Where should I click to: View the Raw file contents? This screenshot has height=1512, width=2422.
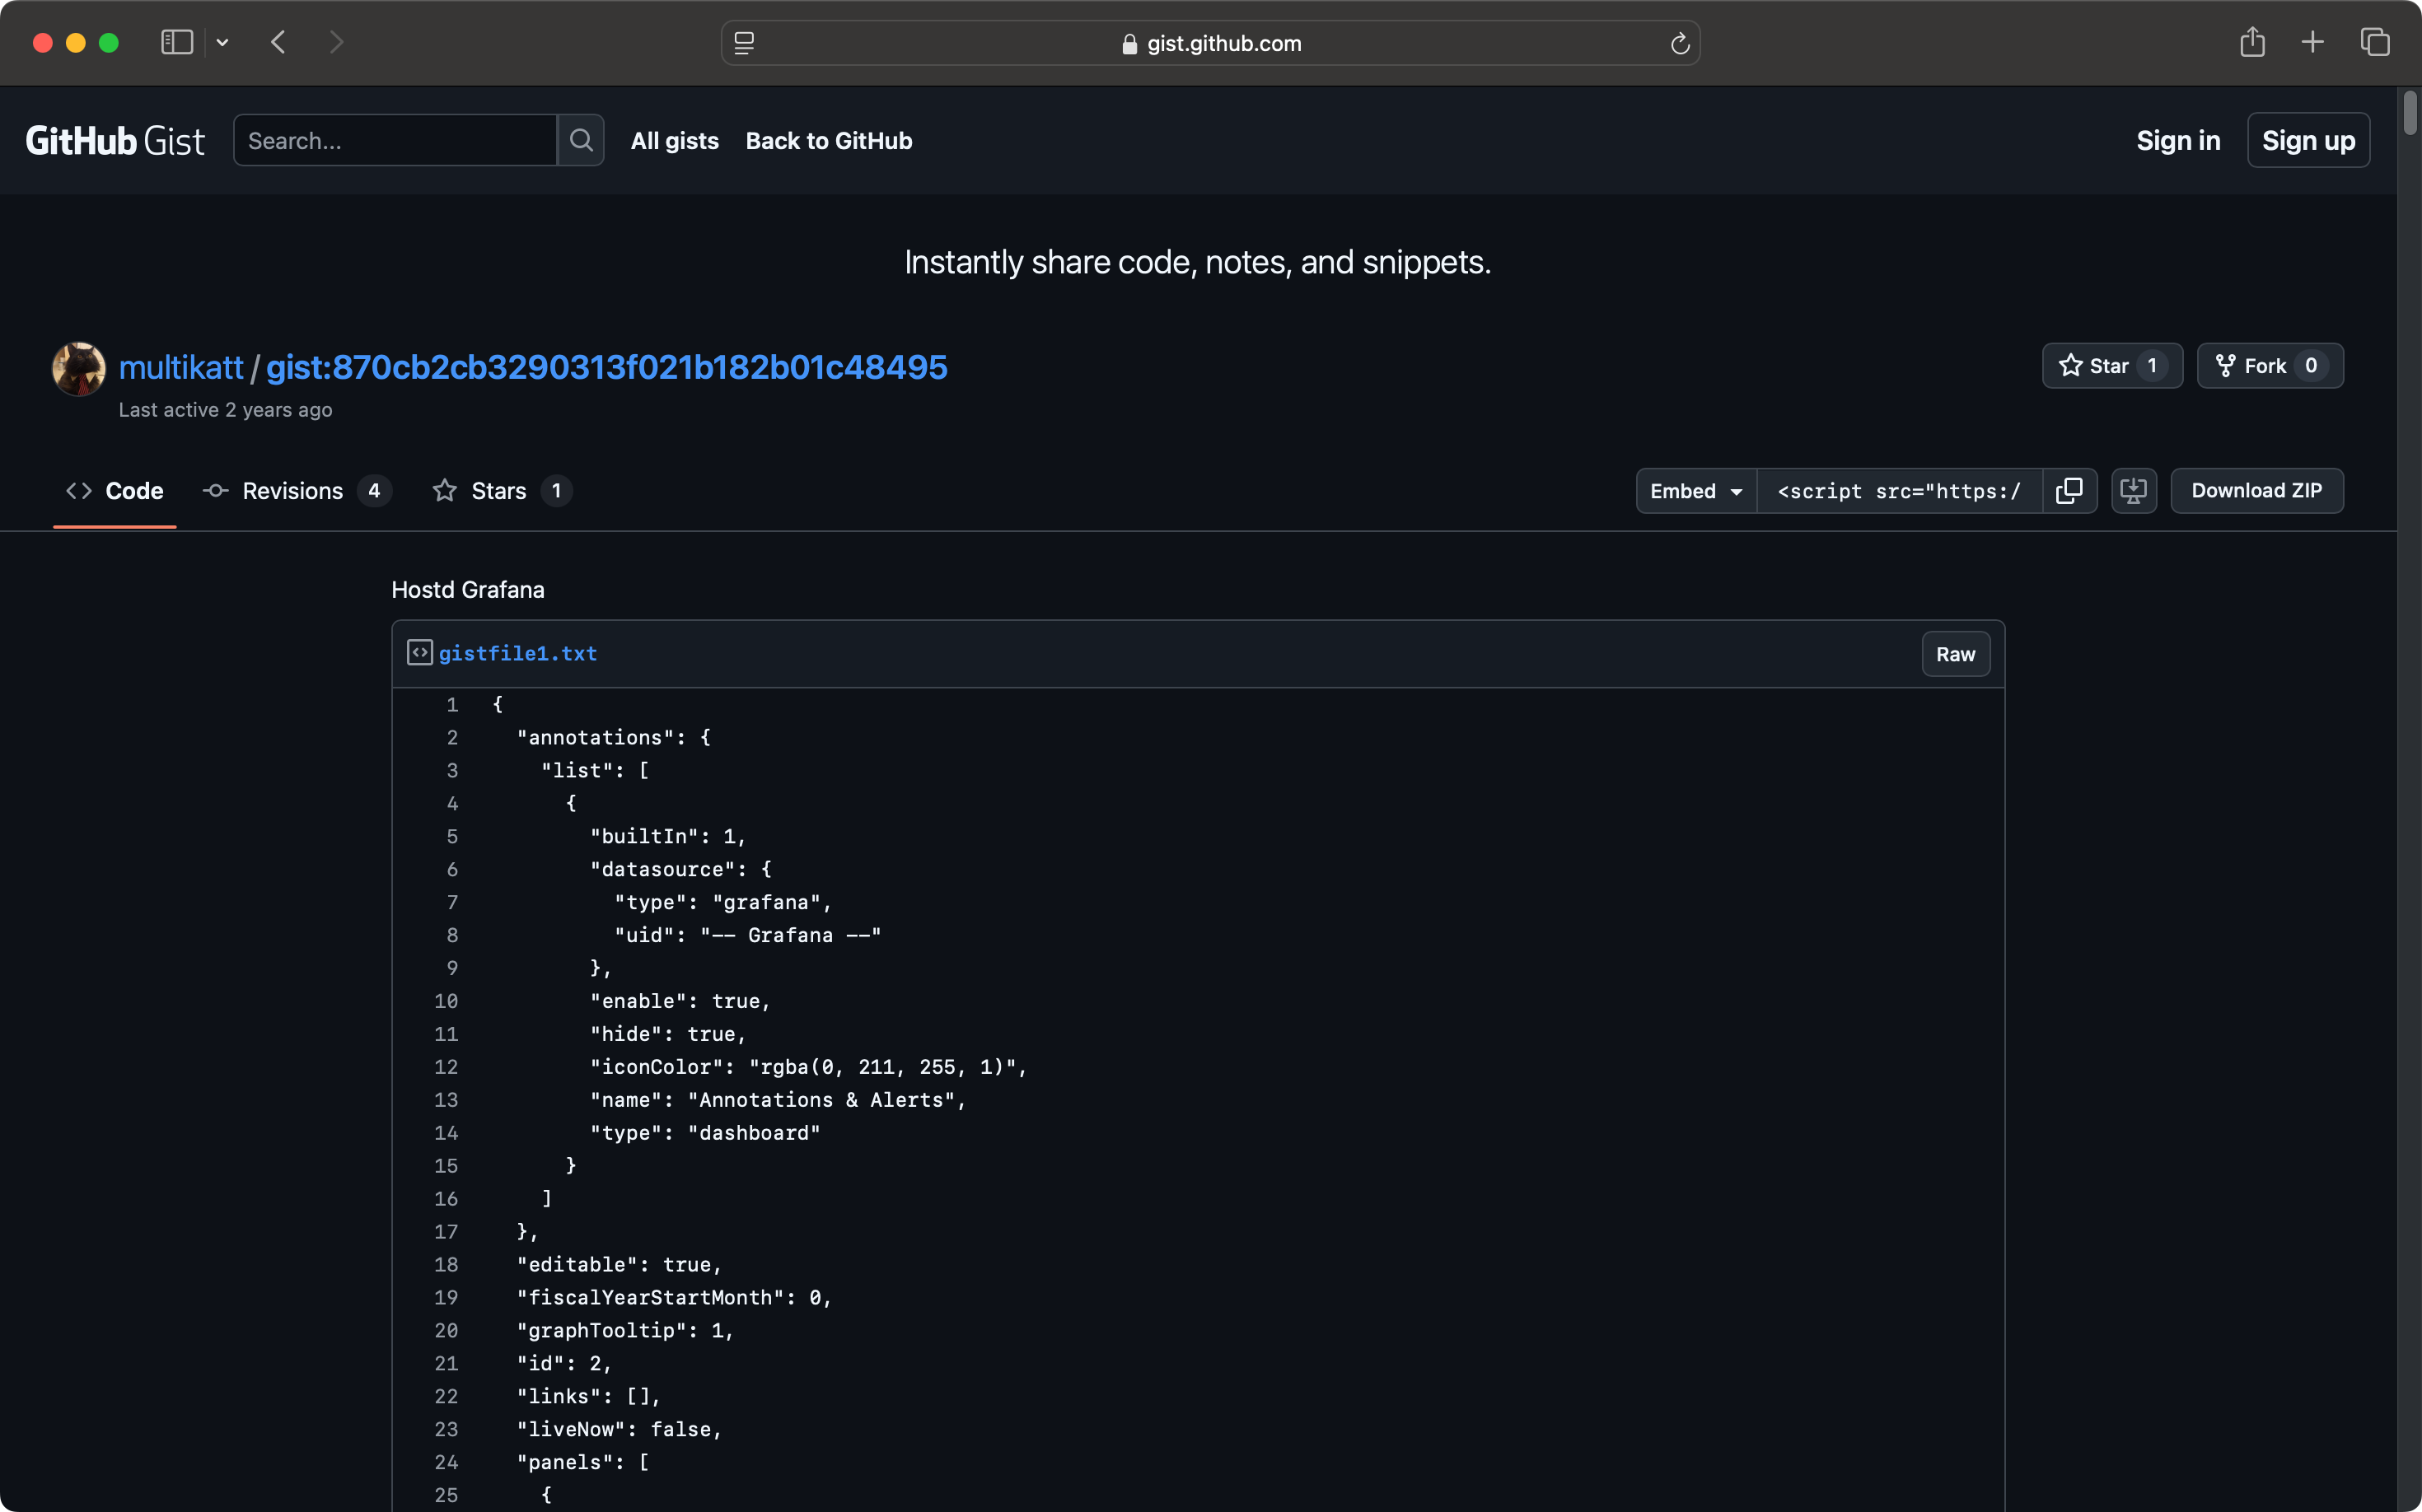point(1955,654)
